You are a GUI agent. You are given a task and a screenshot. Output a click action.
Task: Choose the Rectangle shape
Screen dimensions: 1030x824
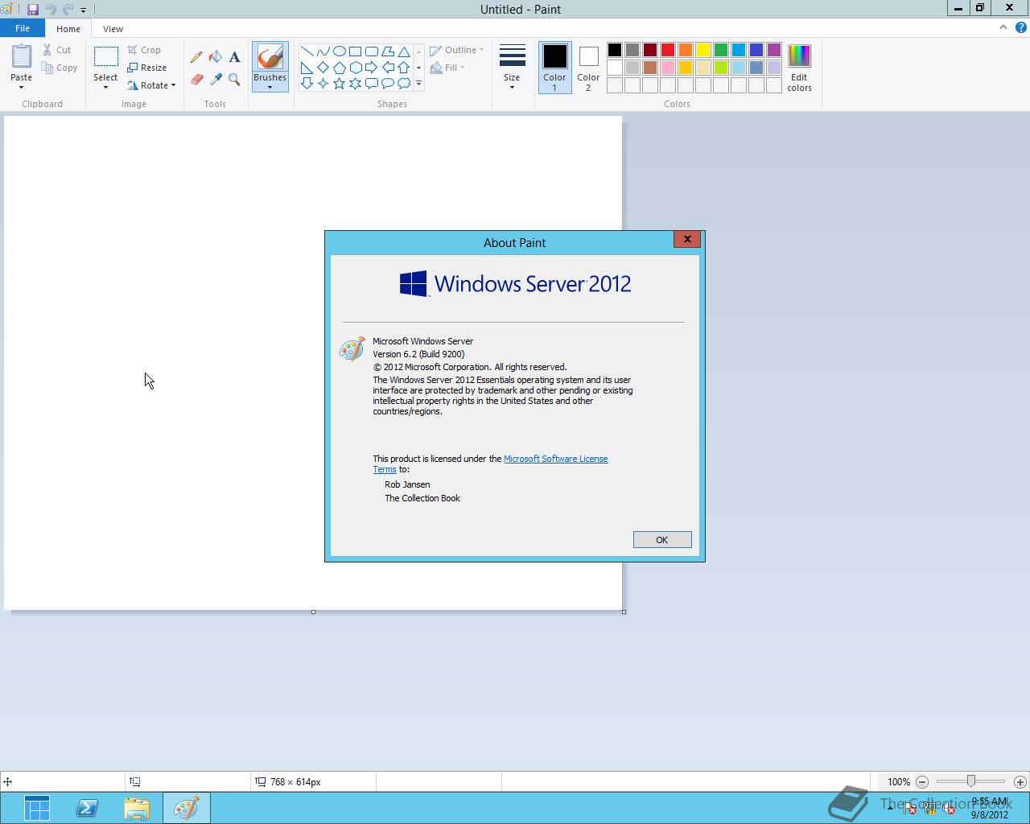pos(355,51)
